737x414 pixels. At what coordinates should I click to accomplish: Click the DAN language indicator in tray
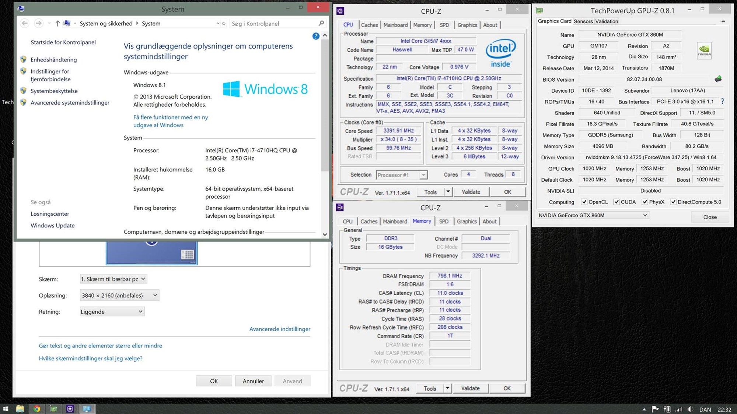coord(705,409)
